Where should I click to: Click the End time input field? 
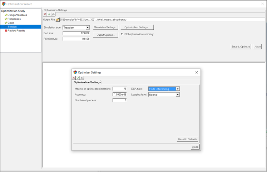[x=76, y=33]
